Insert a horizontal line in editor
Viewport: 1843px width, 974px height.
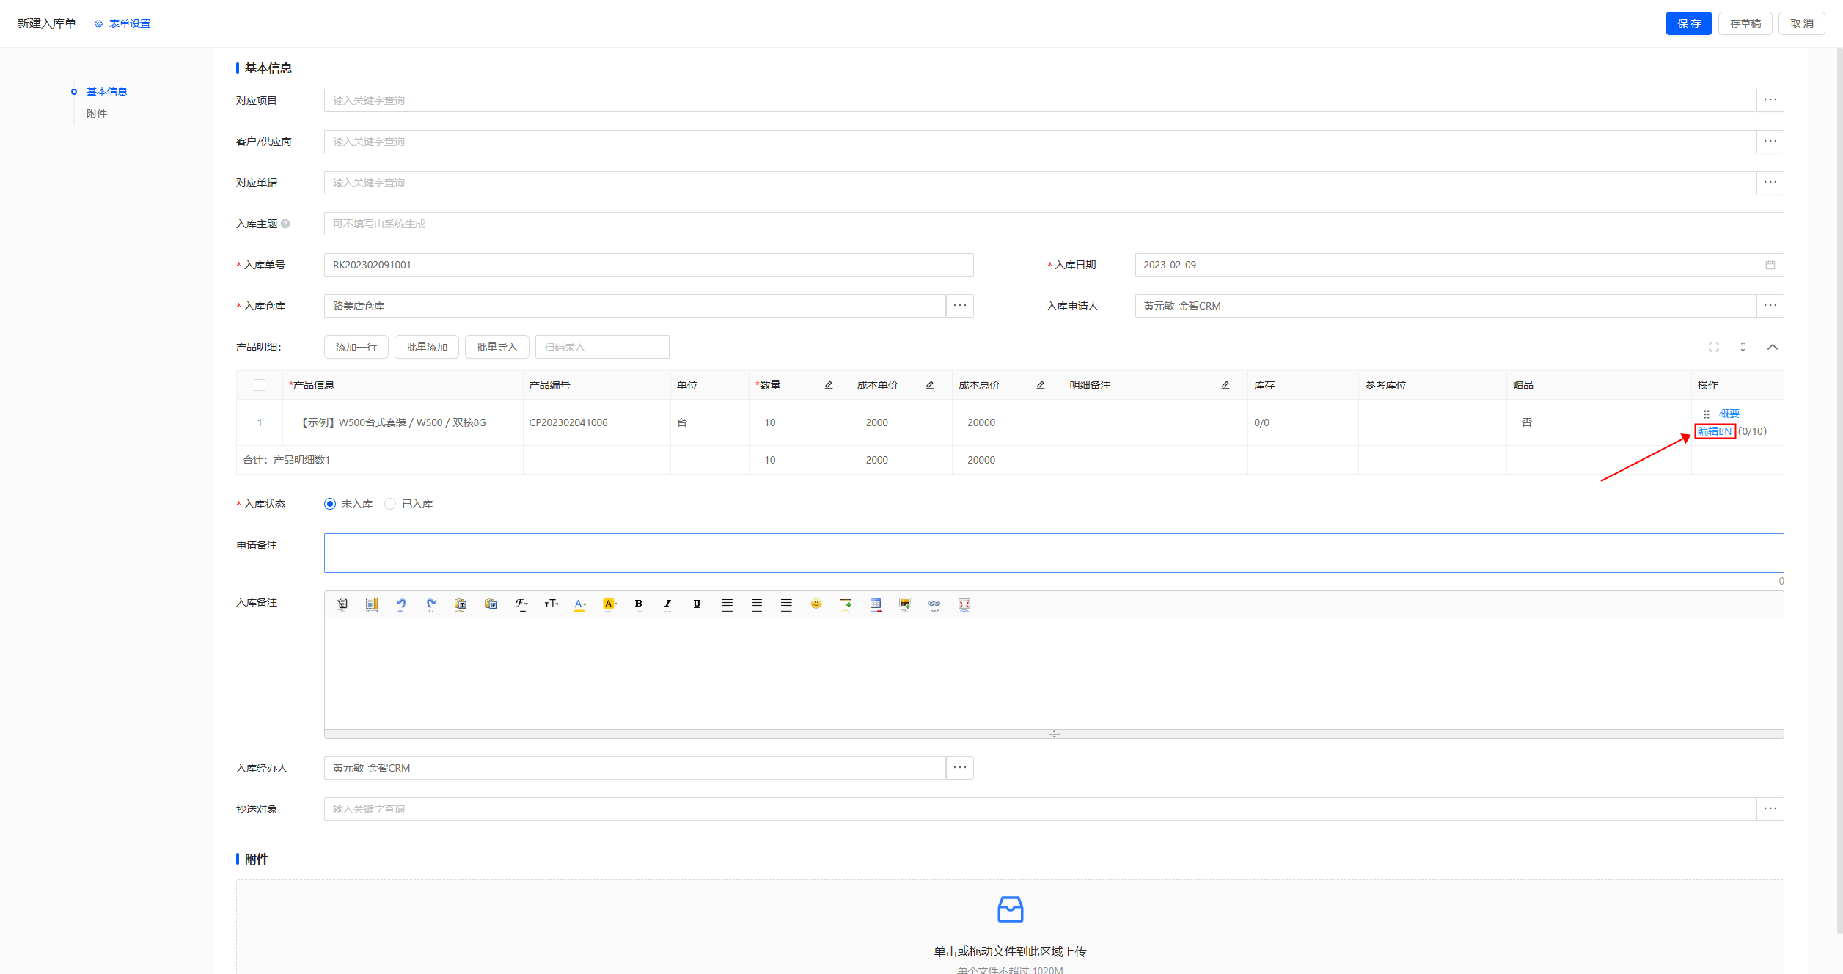[x=846, y=604]
